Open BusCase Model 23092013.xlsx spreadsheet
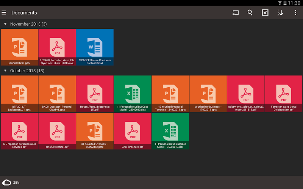This screenshot has width=303, height=189. point(133,93)
